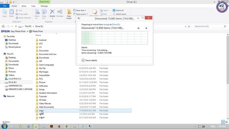This screenshot has width=229, height=129.
Task: Click the Back navigation arrow
Action: 3,26
